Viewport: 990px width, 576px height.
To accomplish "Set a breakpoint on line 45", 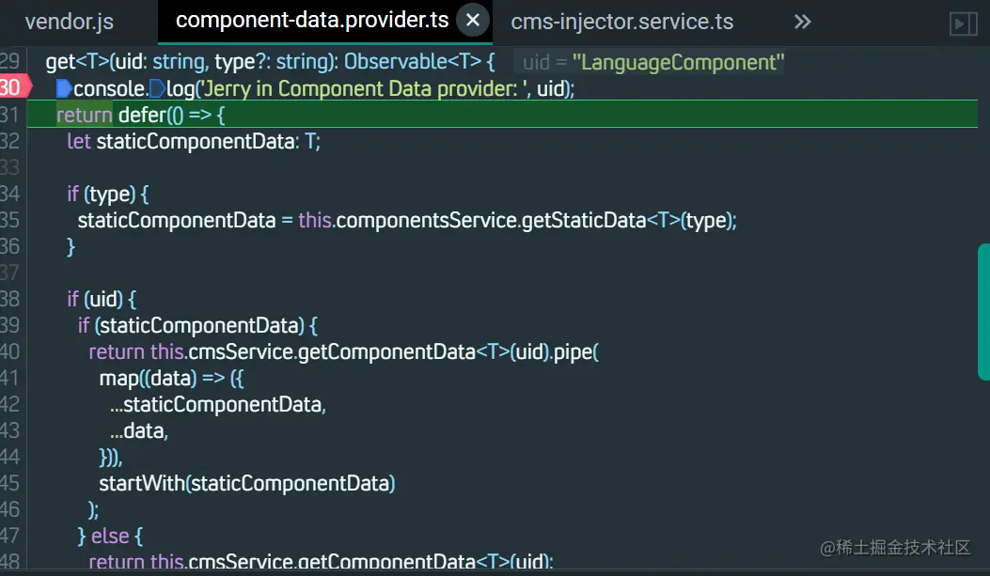I will 10,483.
